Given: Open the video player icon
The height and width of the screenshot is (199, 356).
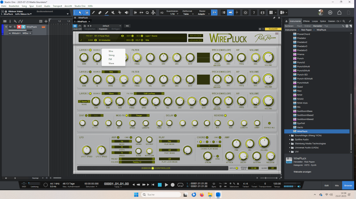Looking at the screenshot, I should (x=262, y=12).
